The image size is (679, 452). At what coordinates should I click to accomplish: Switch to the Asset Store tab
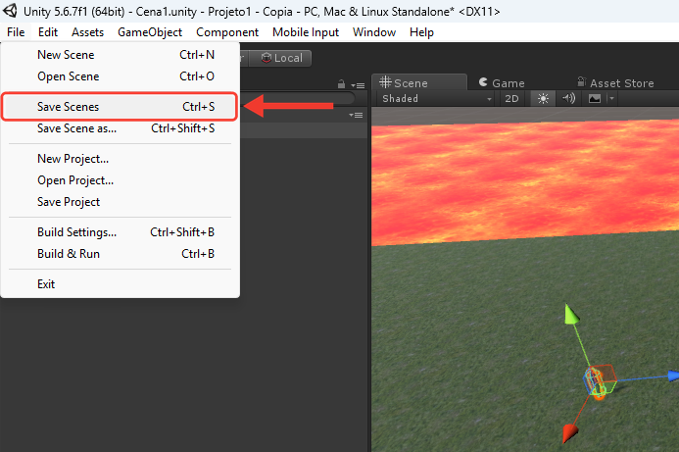[615, 82]
